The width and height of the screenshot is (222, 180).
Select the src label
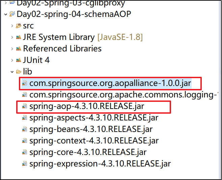click(x=28, y=26)
